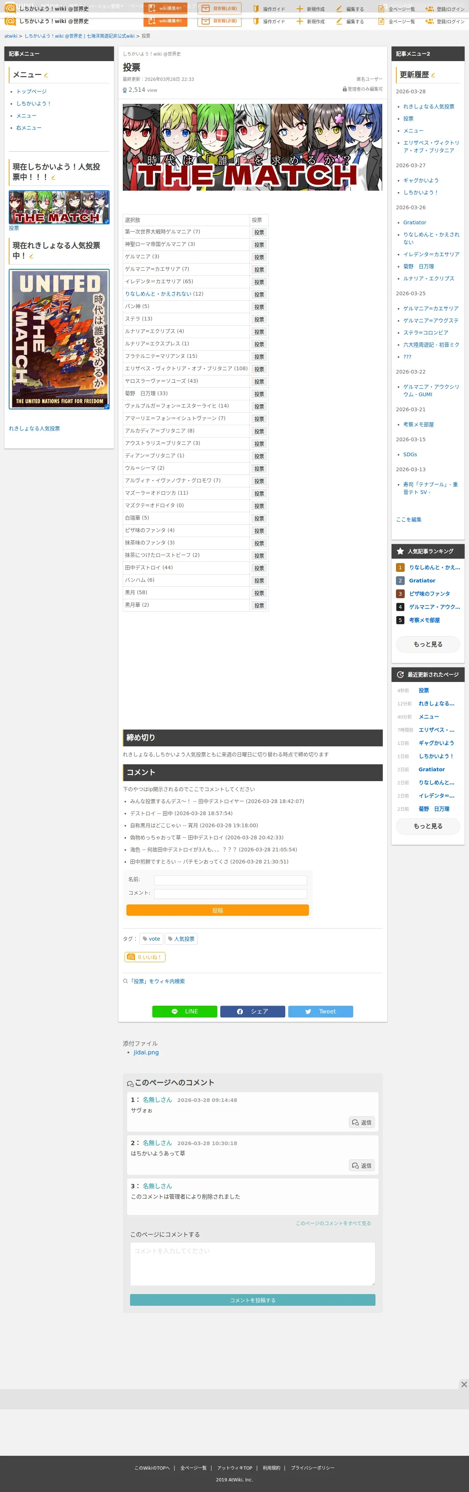The width and height of the screenshot is (469, 1492).
Task: Share the page on Facebook with シェア
Action: [252, 1011]
